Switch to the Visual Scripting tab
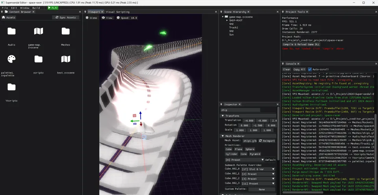Image resolution: width=378 pixels, height=195 pixels. [x=118, y=12]
